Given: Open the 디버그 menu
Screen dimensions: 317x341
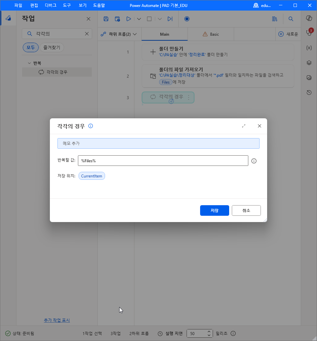Looking at the screenshot, I should (x=51, y=5).
